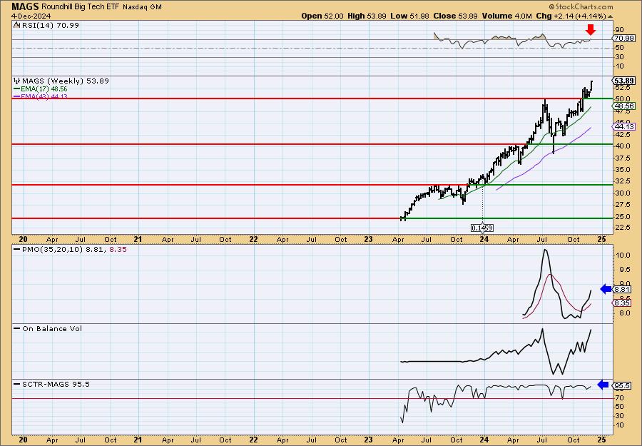Screen dimensions: 642x446
Task: Click the 48.56 EMA value tag on axis
Action: [x=623, y=106]
